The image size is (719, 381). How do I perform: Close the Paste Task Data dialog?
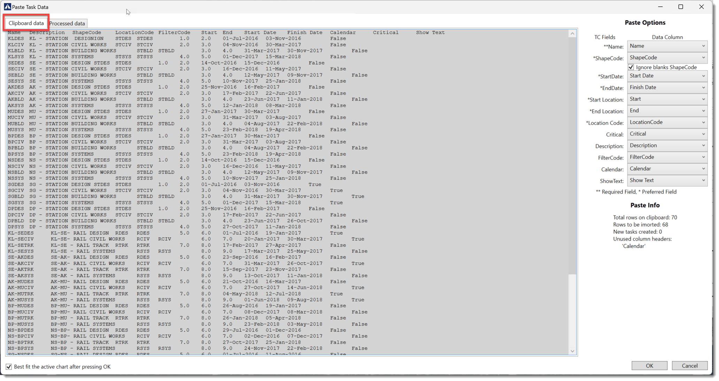[701, 7]
